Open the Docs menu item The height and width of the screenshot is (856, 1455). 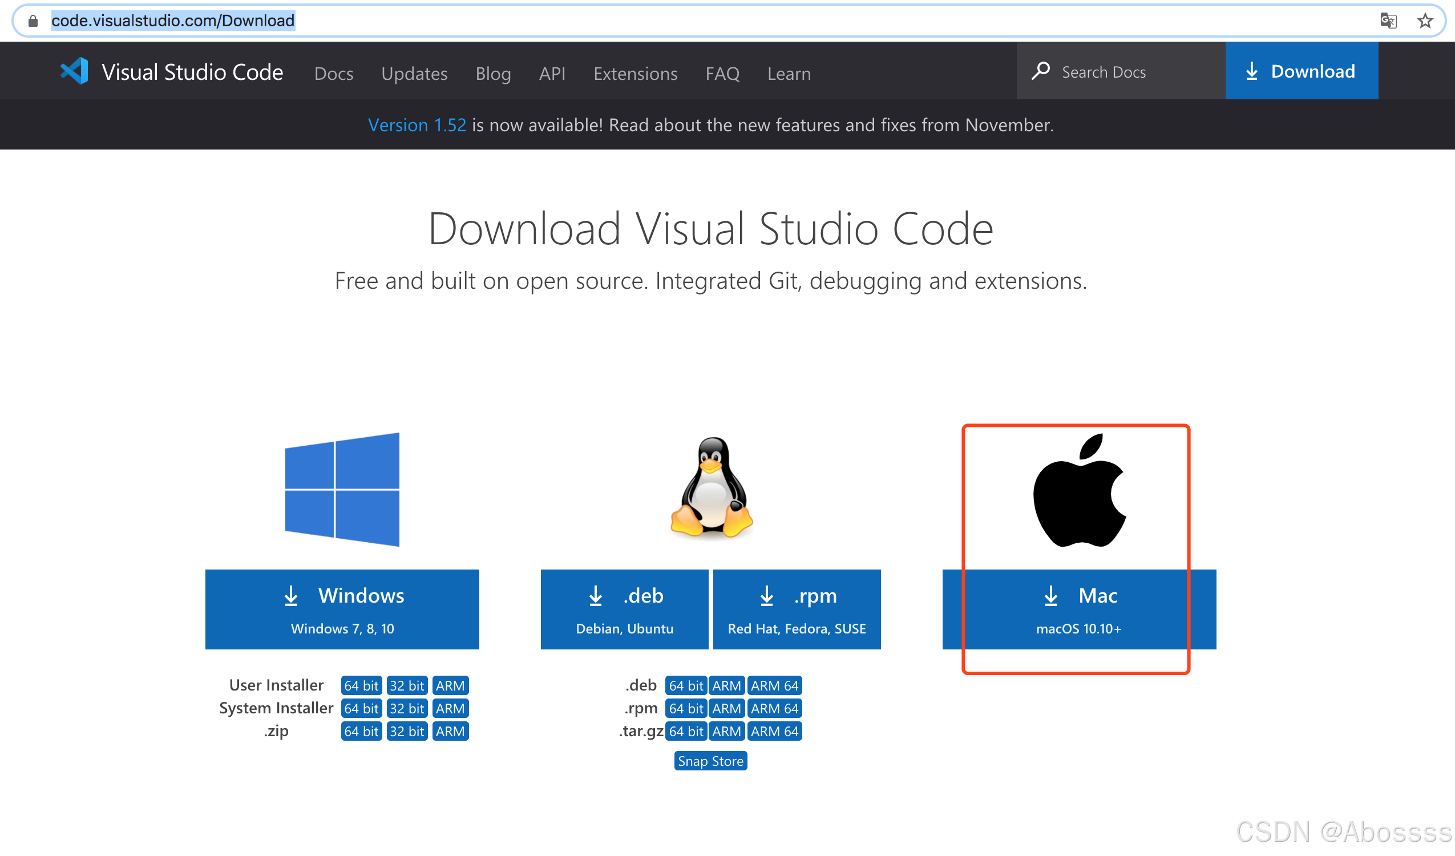coord(334,74)
